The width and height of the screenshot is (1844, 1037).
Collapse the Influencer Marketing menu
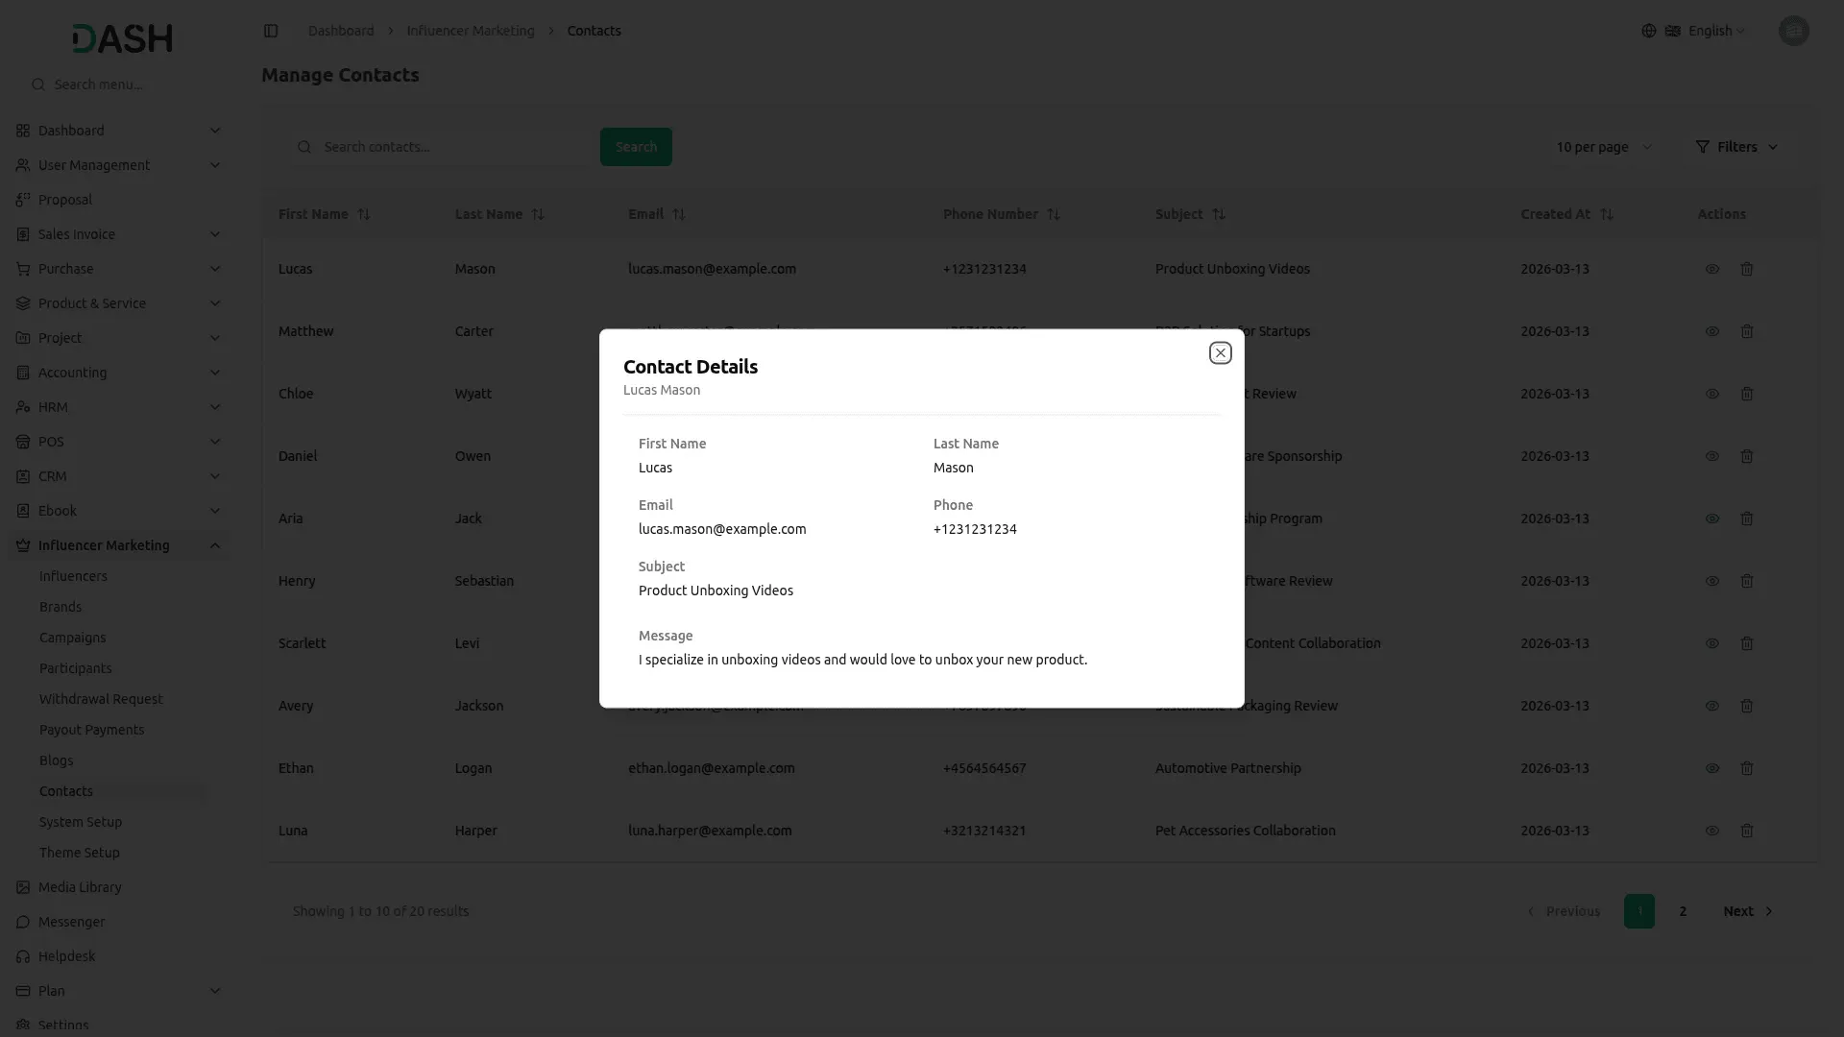click(117, 545)
